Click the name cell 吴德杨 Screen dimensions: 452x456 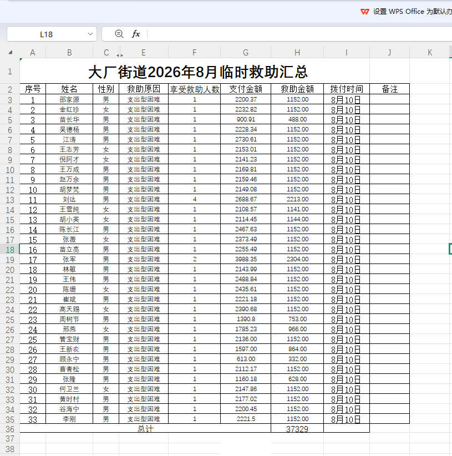[x=69, y=129]
